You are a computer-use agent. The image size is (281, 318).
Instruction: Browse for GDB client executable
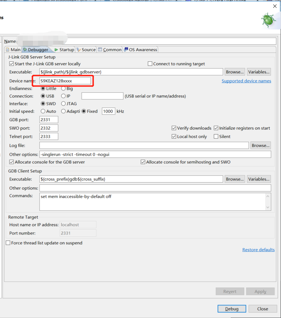235,179
